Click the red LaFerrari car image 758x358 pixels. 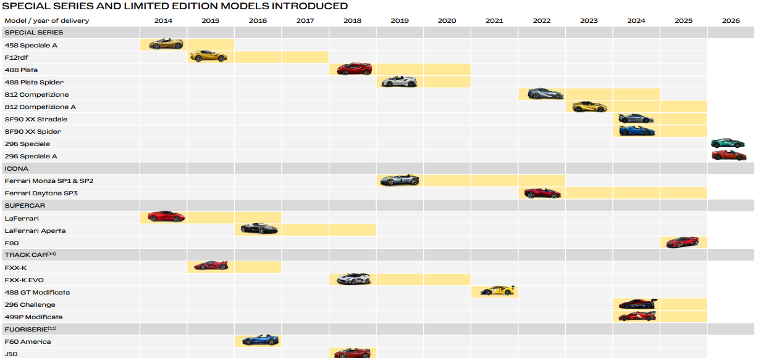(166, 217)
